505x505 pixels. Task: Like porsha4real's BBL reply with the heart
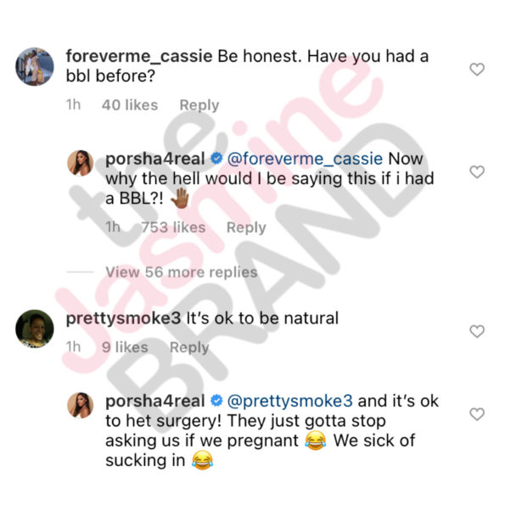pyautogui.click(x=477, y=171)
